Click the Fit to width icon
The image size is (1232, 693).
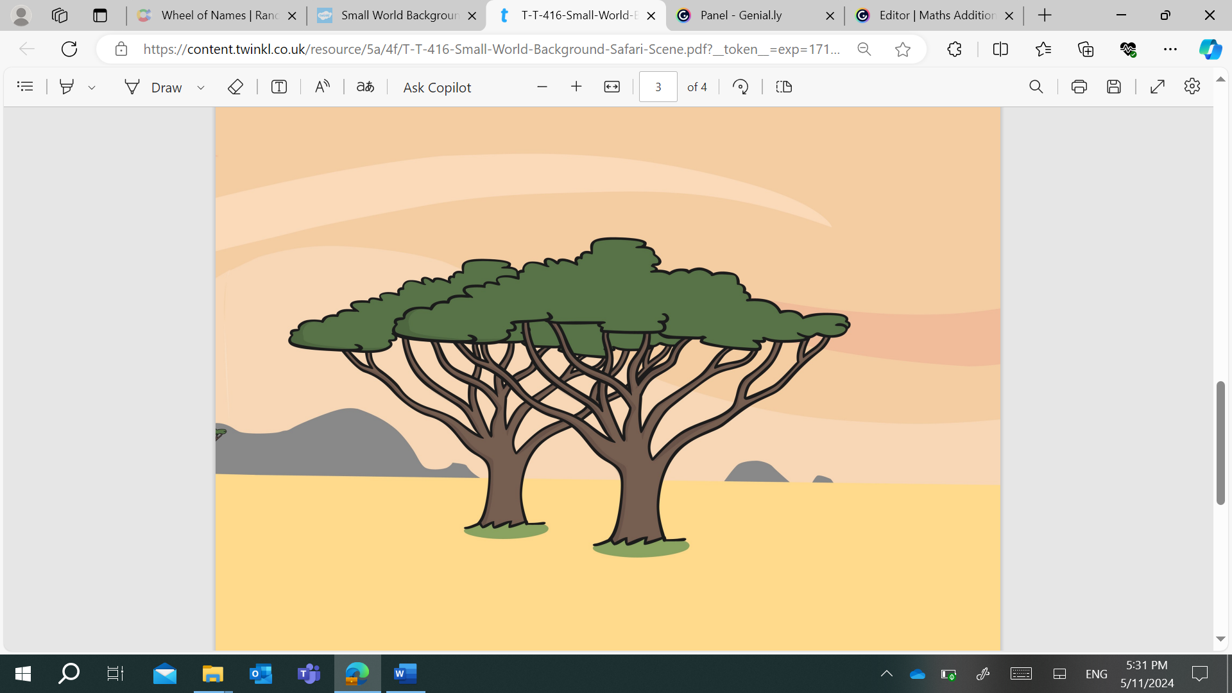[x=612, y=87]
